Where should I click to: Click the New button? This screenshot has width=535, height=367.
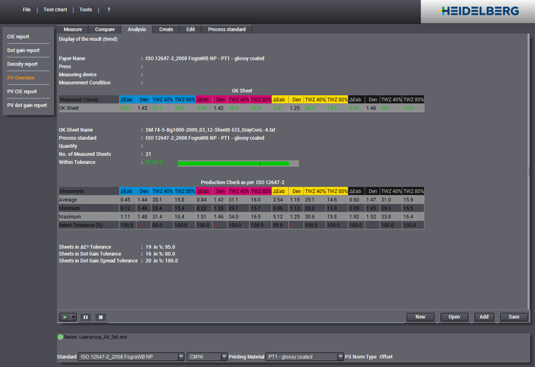(420, 317)
